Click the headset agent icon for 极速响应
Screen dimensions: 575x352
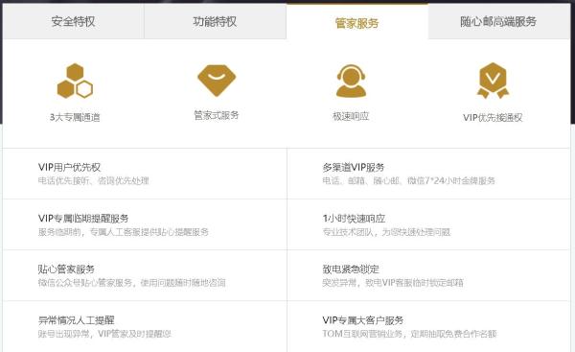351,81
